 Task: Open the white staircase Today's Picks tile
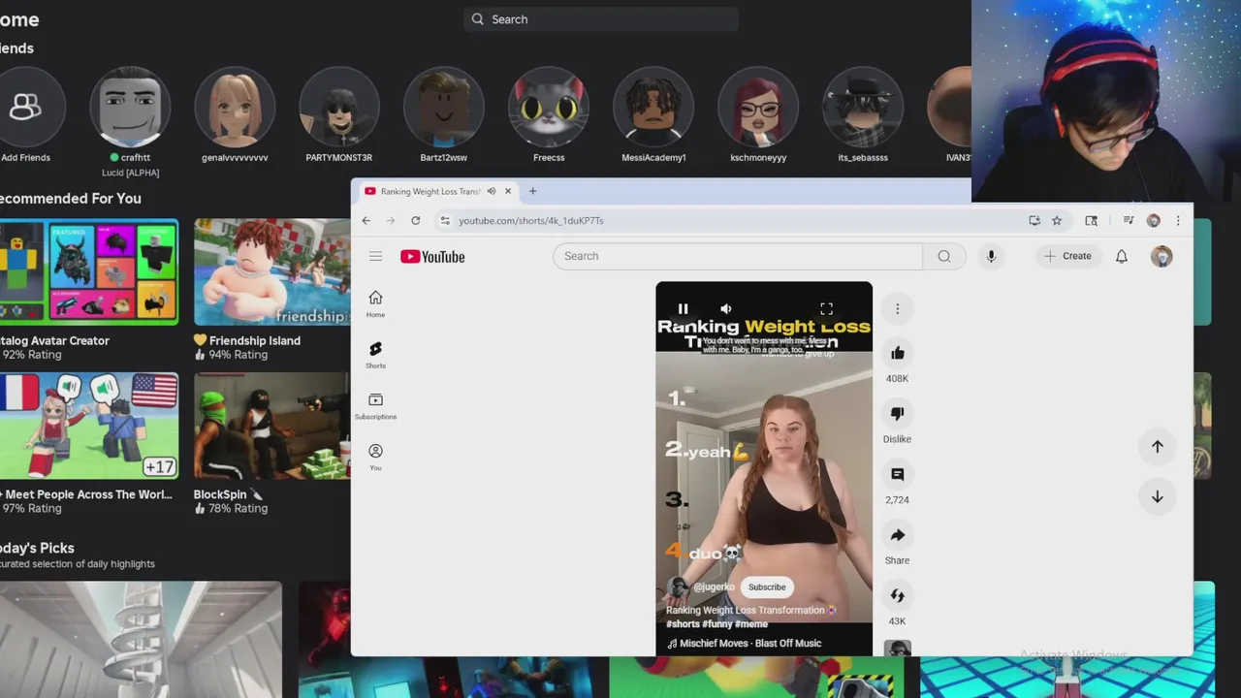[141, 639]
